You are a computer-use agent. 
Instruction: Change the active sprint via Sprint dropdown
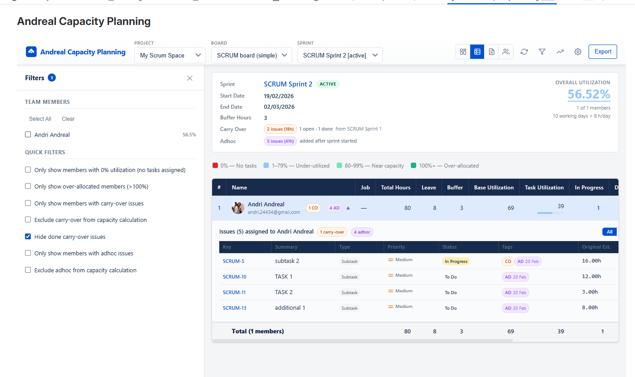[340, 55]
